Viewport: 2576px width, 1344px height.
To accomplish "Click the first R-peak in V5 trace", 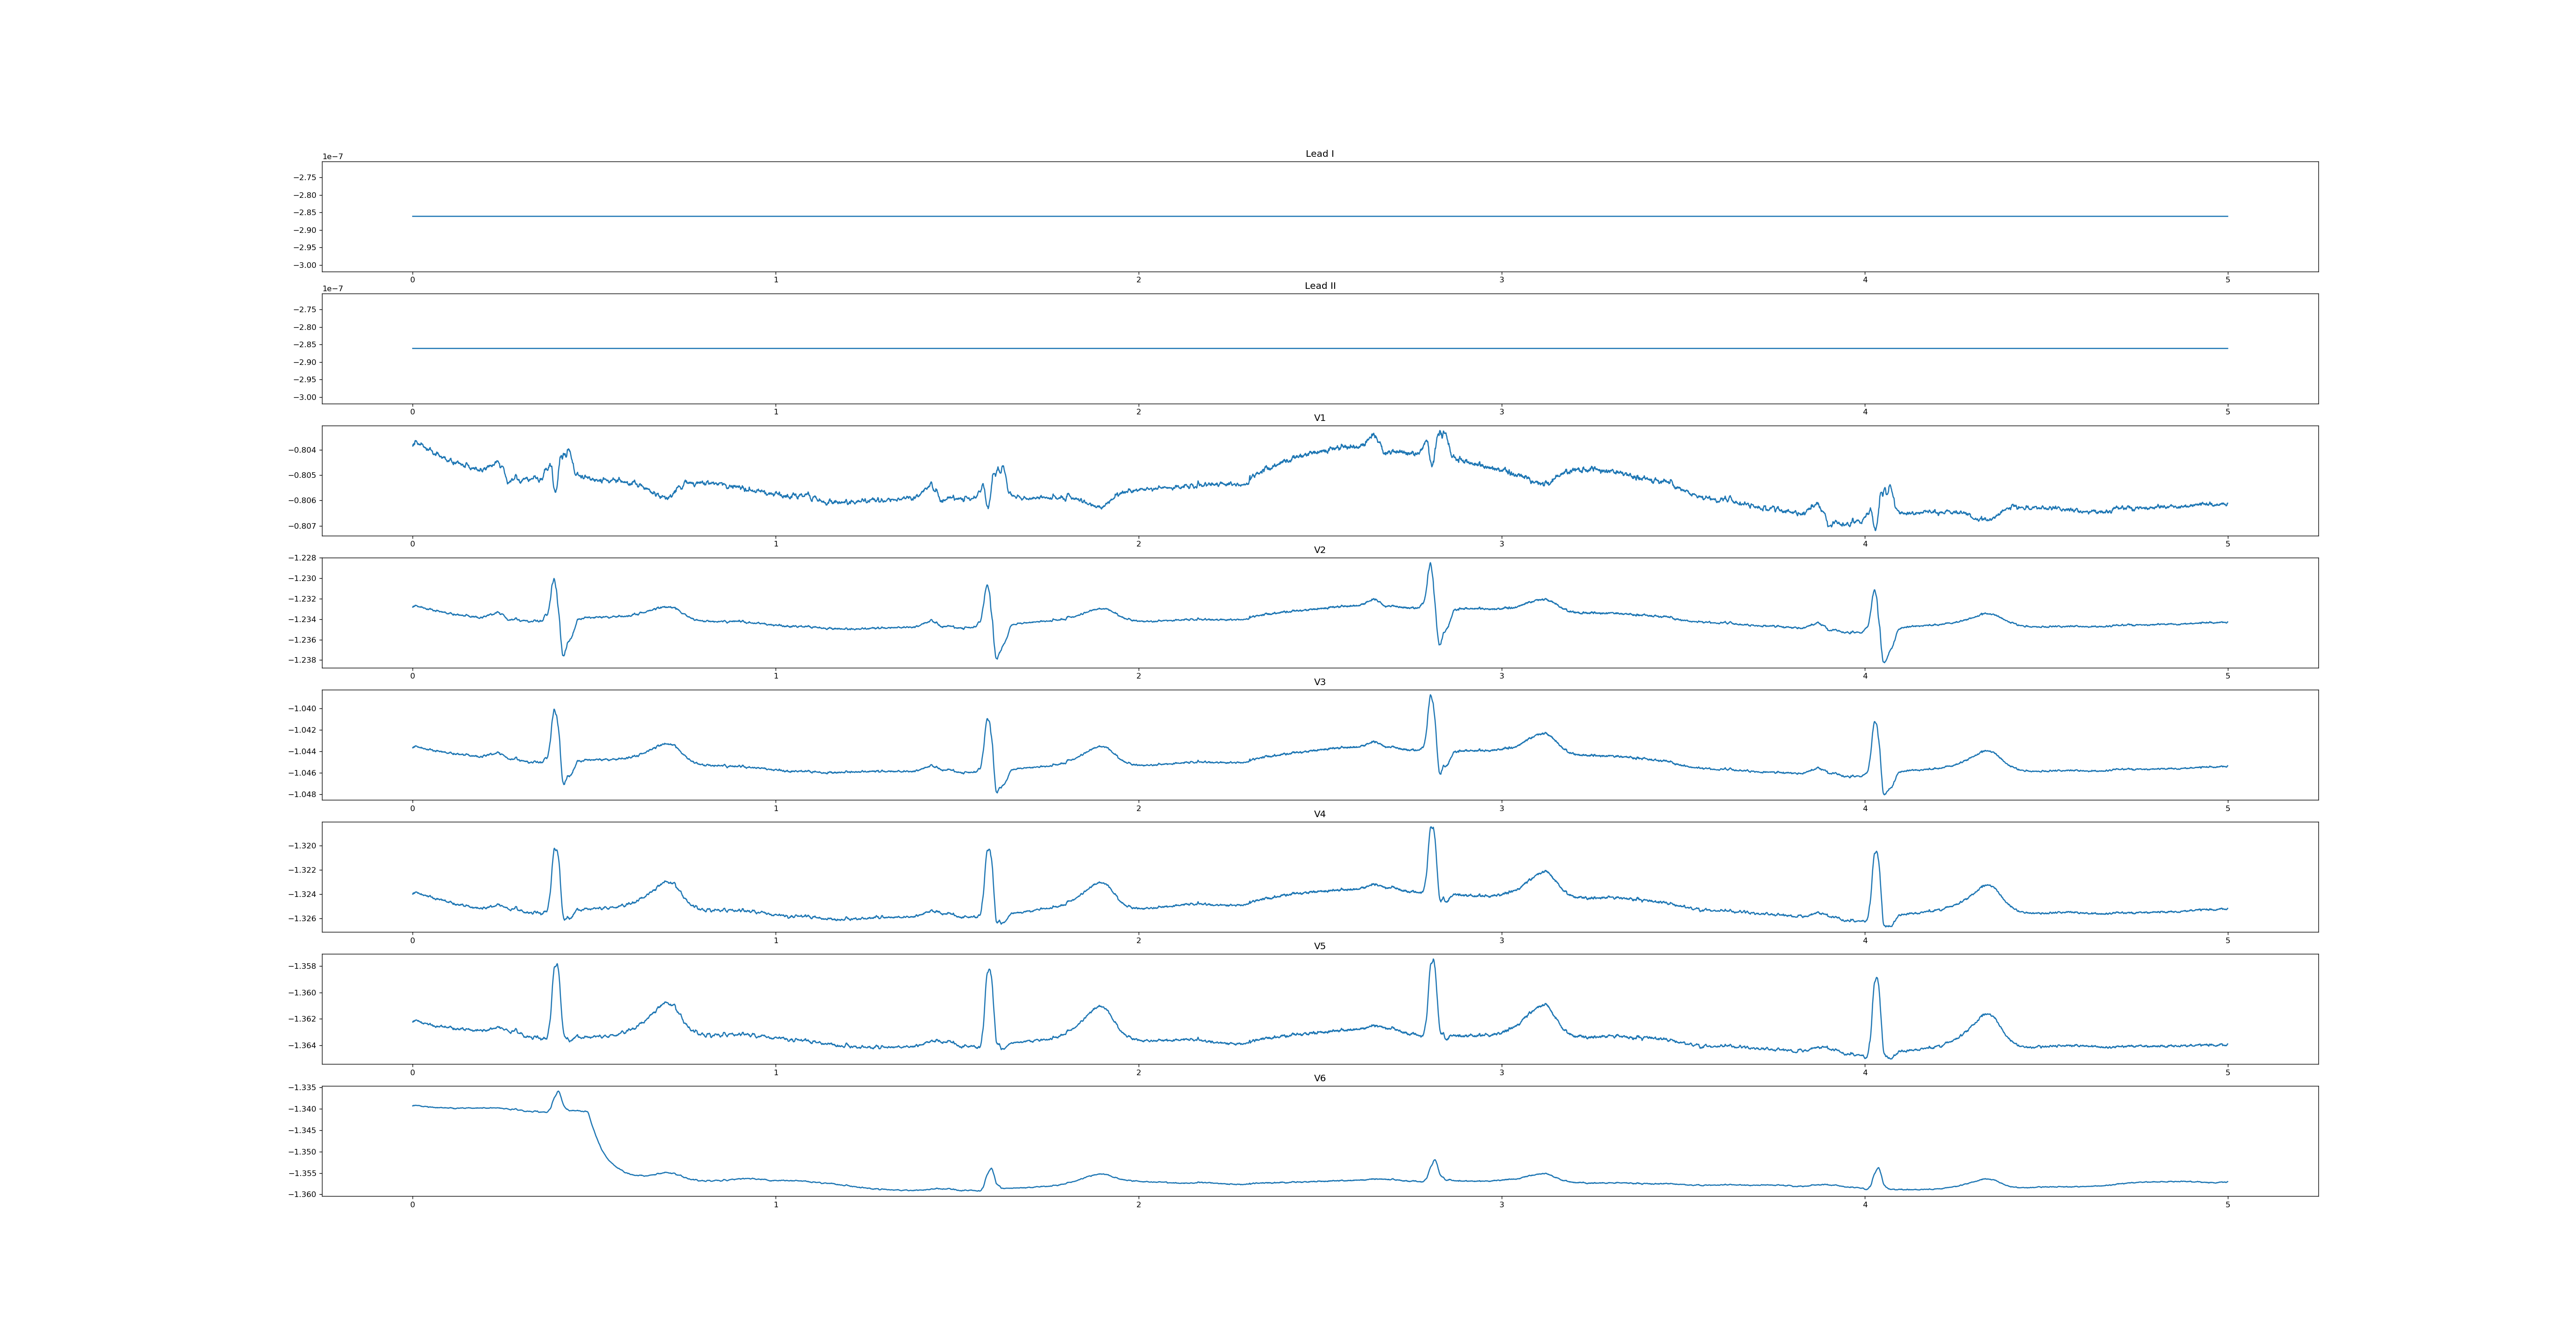I will point(557,965).
